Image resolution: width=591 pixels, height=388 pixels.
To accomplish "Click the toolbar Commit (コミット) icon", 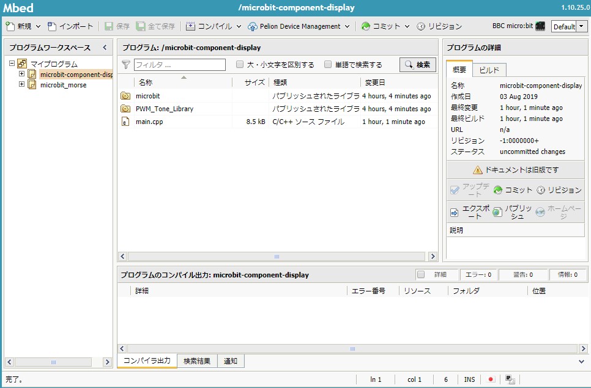I will 365,26.
